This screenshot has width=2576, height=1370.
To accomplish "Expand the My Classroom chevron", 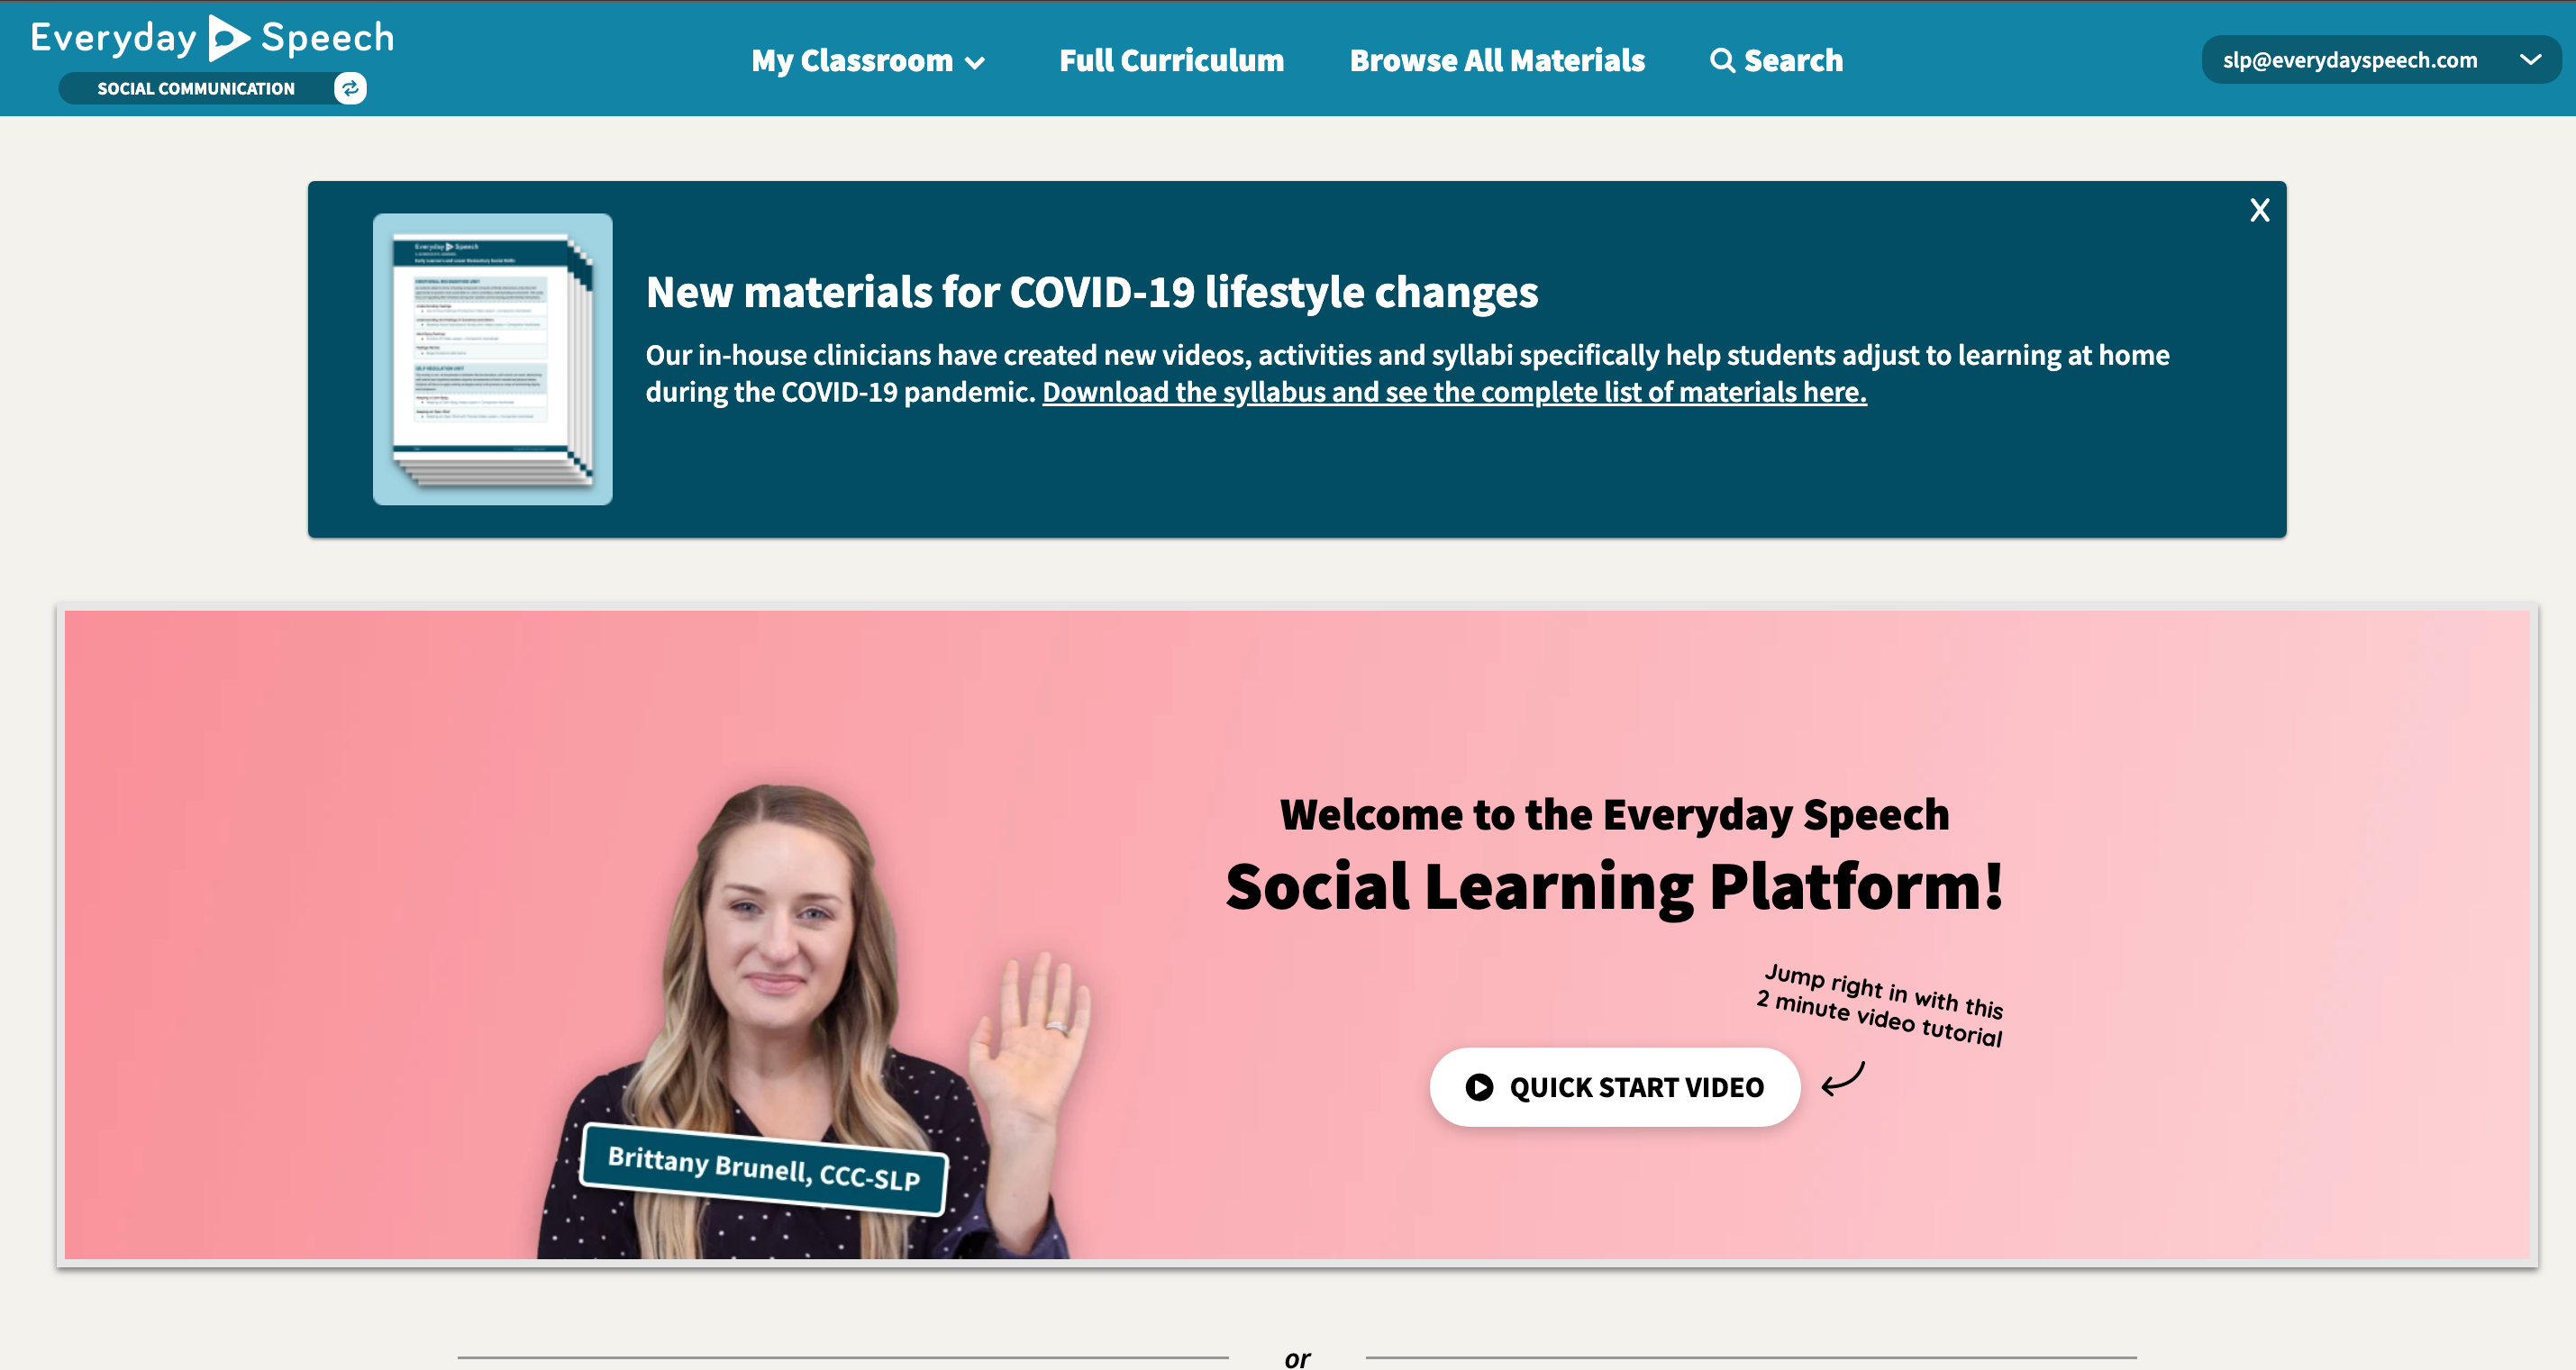I will [x=975, y=63].
